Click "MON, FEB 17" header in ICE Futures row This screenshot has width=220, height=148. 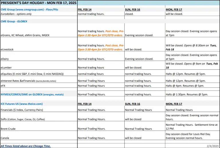174,104
